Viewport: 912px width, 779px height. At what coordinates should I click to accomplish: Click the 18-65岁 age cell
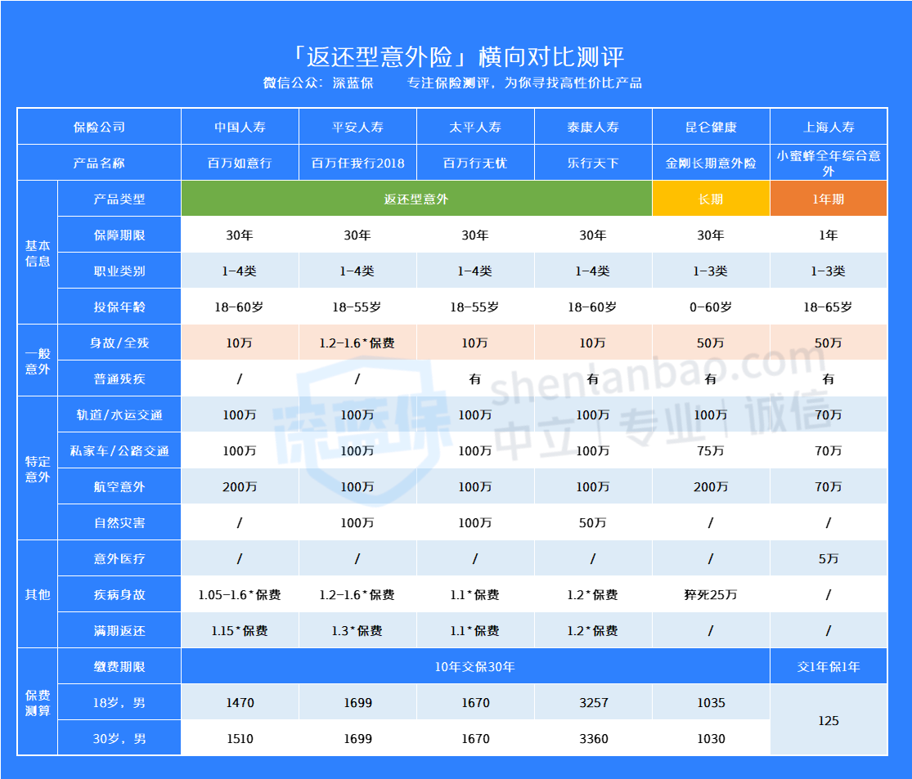pyautogui.click(x=829, y=307)
